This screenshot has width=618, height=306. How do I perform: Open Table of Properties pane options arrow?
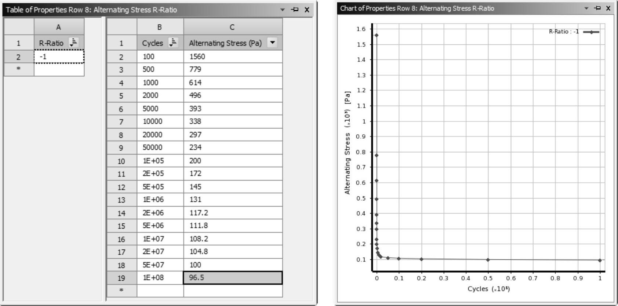coord(282,10)
